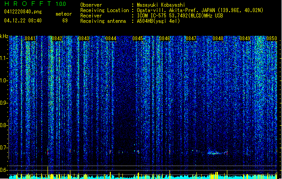Viewport: 282px width, 179px height.
Task: Click the 0844 time marker
Action: click(x=111, y=38)
